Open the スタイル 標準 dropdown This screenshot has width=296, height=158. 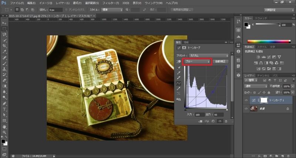pyautogui.click(x=112, y=10)
